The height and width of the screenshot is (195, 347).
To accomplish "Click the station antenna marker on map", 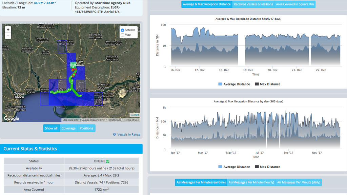I will (73, 65).
